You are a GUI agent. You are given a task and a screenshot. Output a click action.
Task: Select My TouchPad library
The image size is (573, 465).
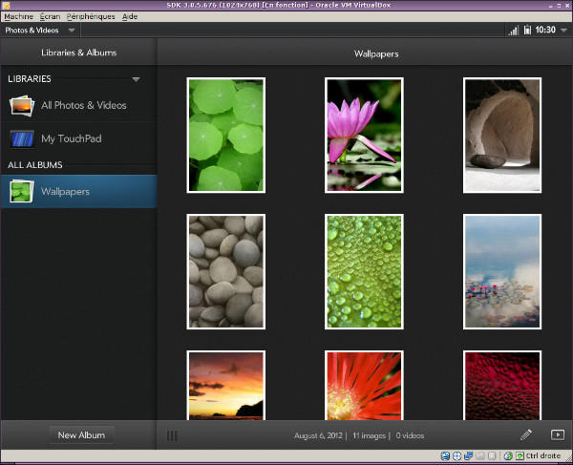pyautogui.click(x=79, y=138)
